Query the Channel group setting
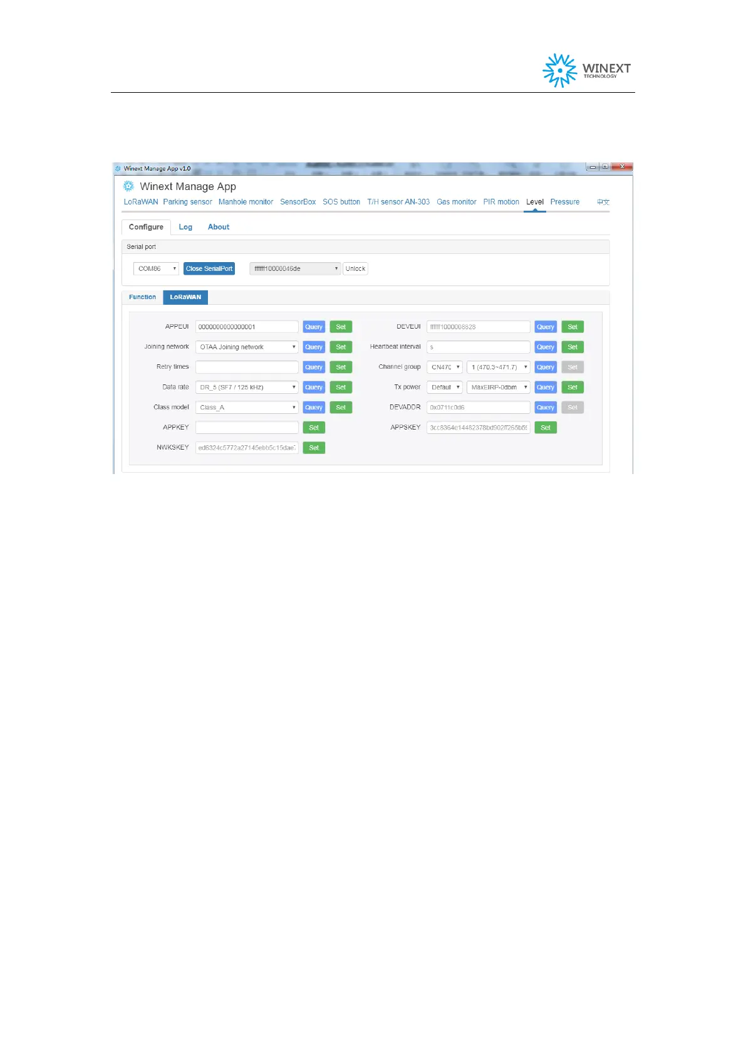This screenshot has width=746, height=1056. coord(546,367)
